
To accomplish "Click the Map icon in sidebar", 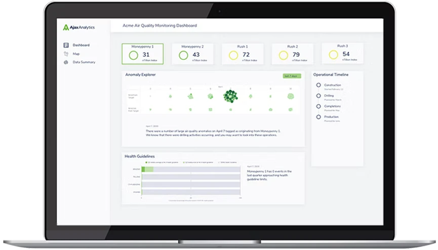I will coord(66,54).
